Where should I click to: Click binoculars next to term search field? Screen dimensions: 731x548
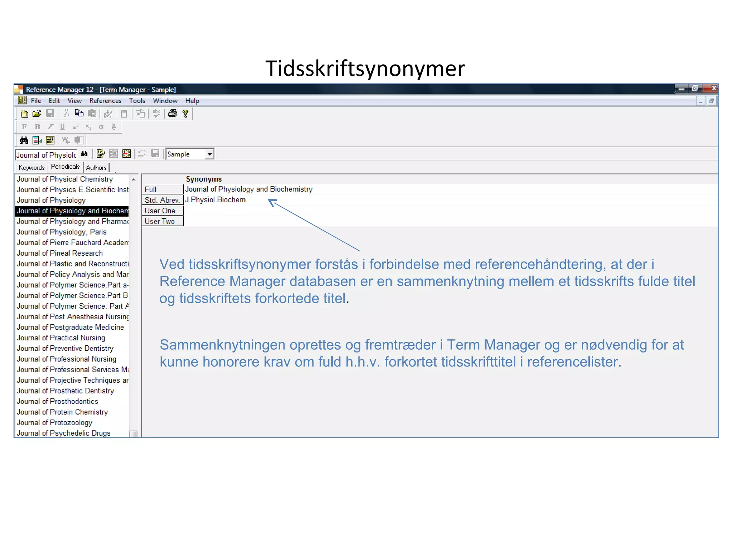coord(84,154)
